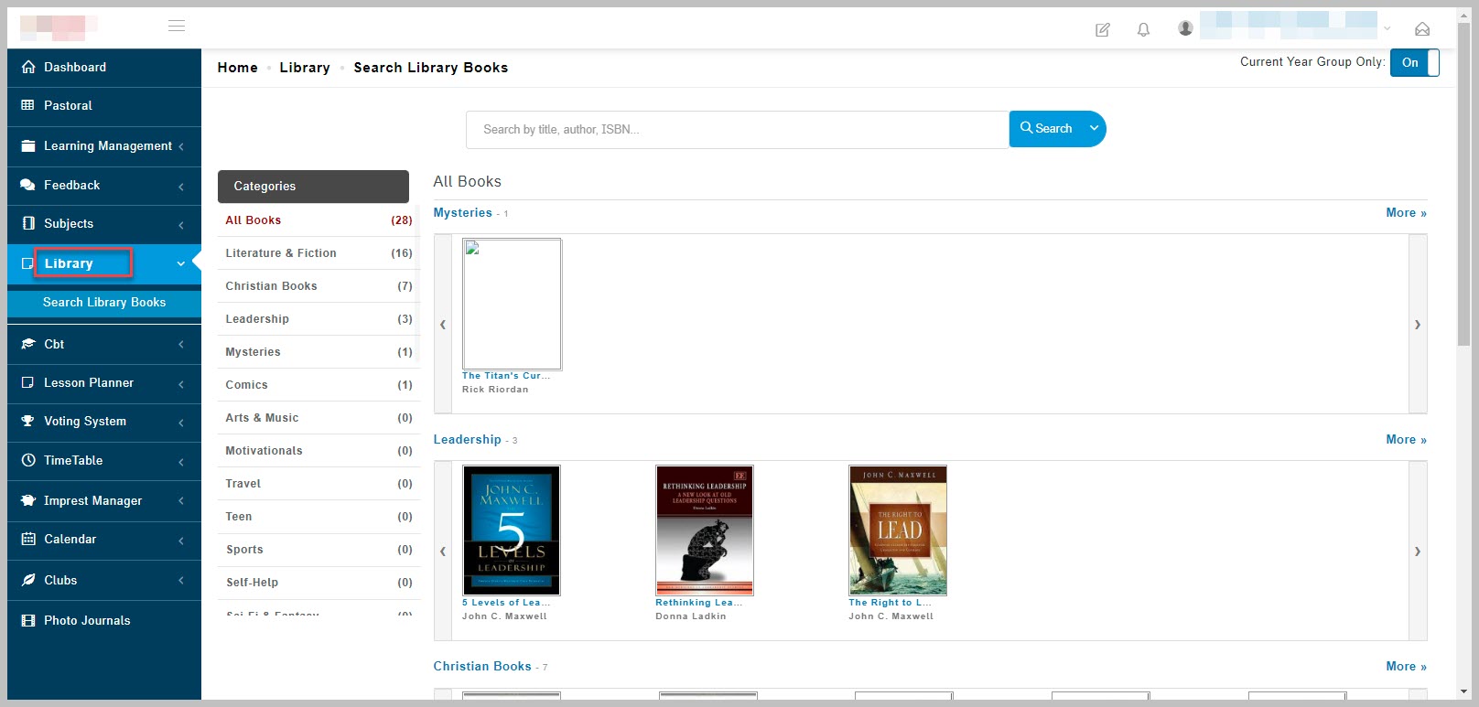
Task: Click Rethinking Lea... book title link
Action: click(698, 603)
